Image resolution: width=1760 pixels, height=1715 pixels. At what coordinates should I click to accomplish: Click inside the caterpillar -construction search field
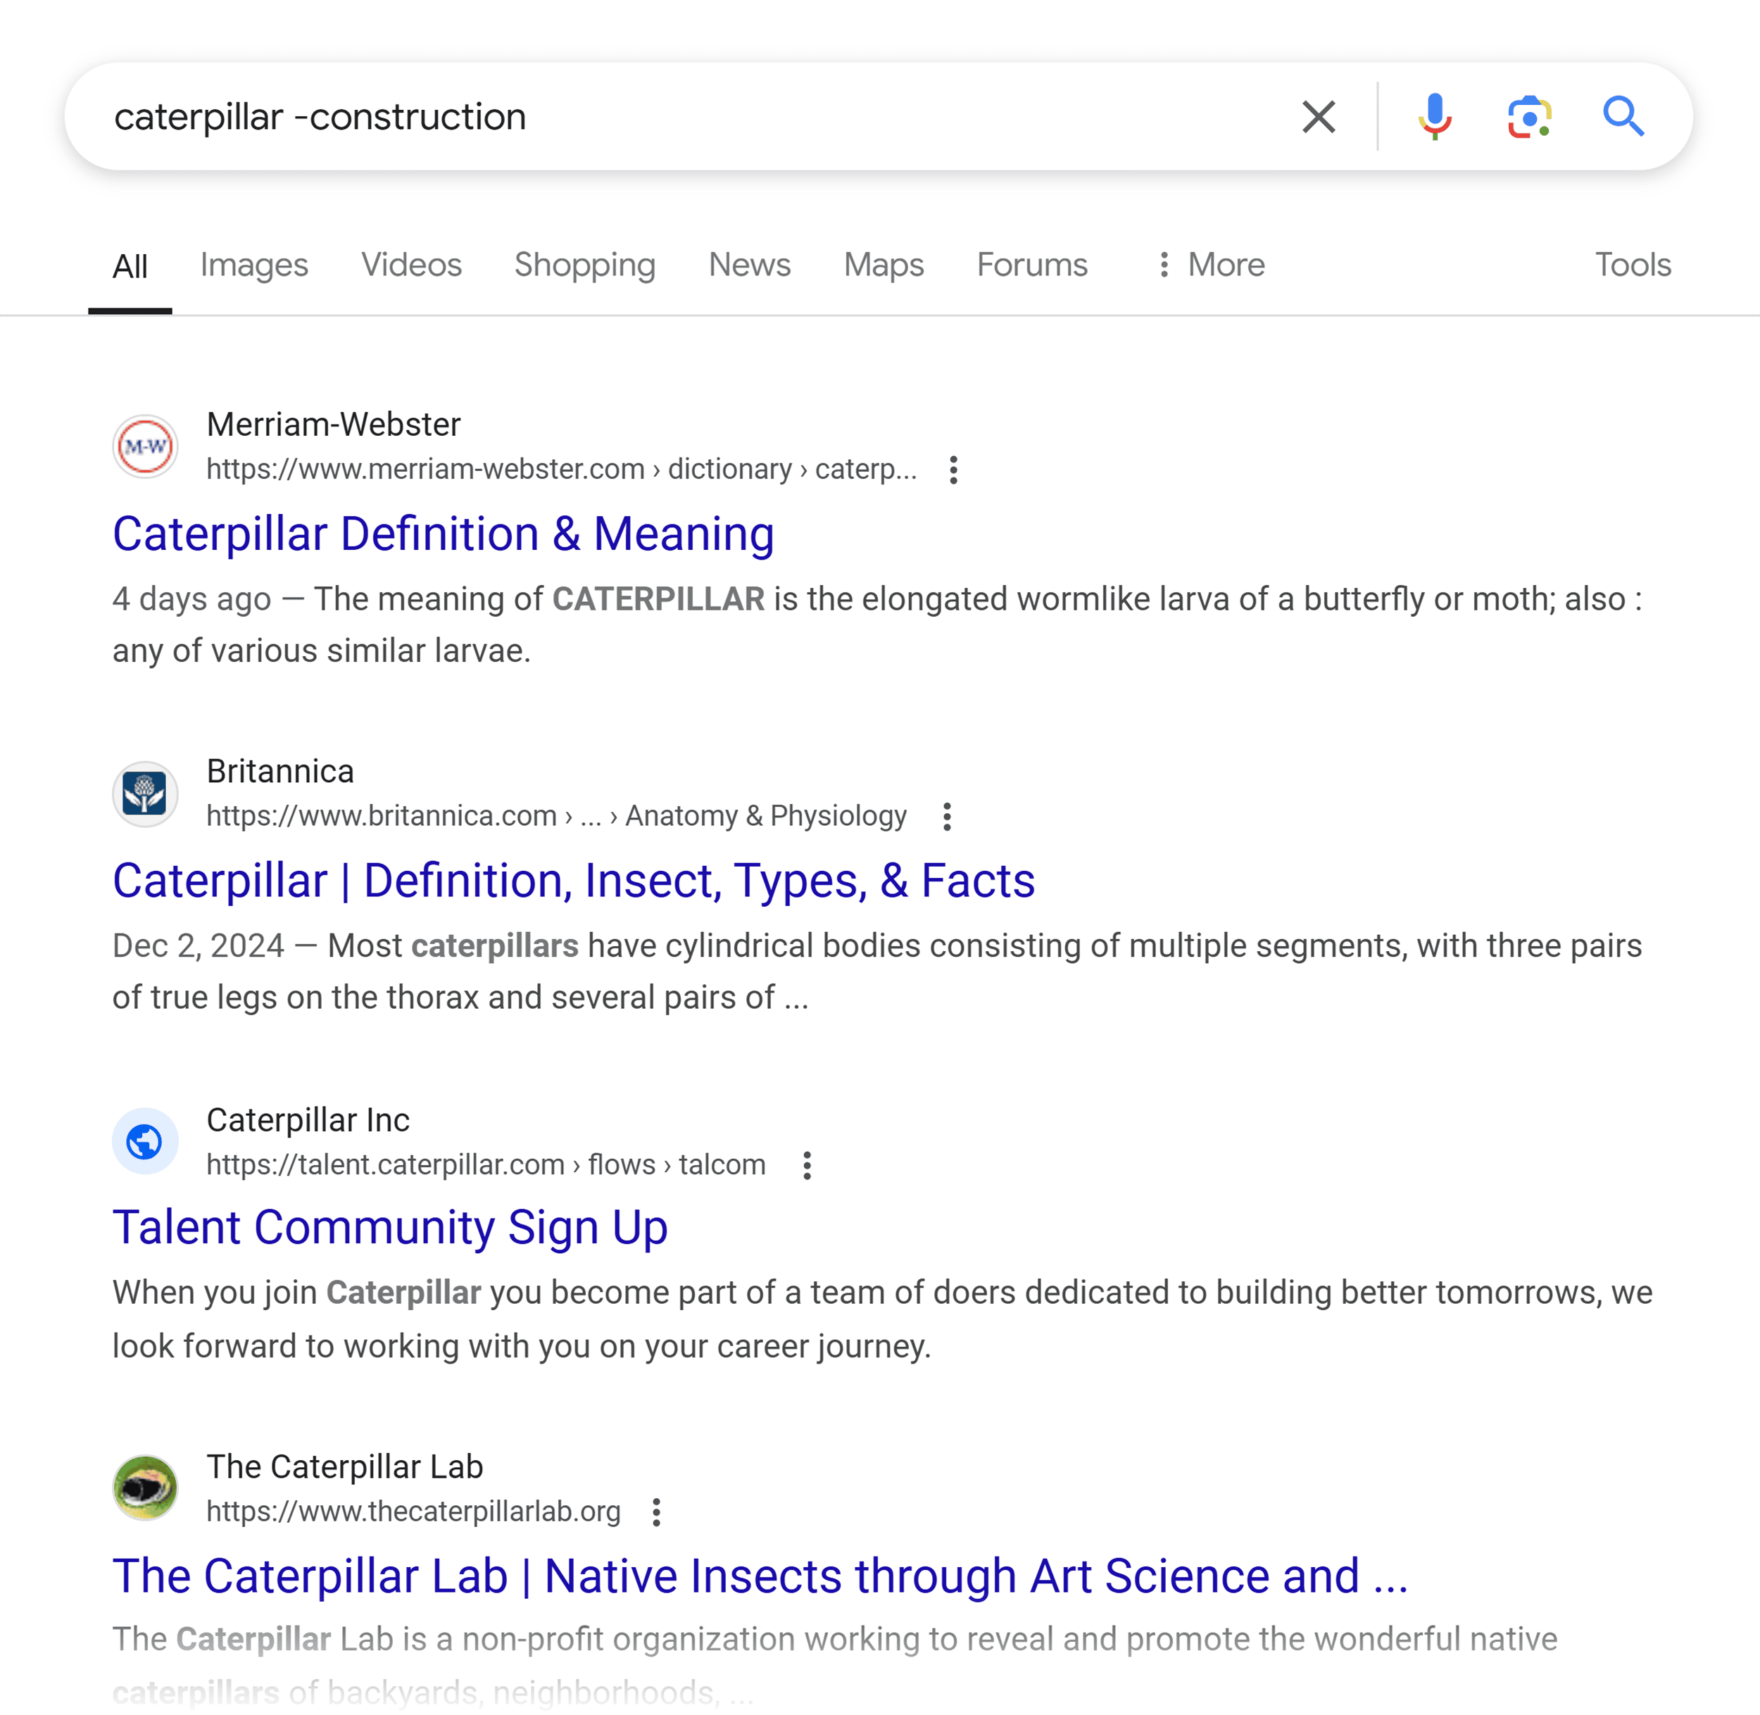[684, 117]
